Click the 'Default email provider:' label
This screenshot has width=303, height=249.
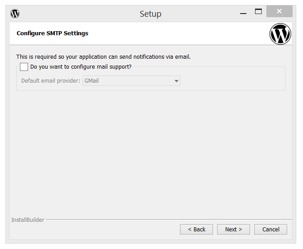[51, 81]
